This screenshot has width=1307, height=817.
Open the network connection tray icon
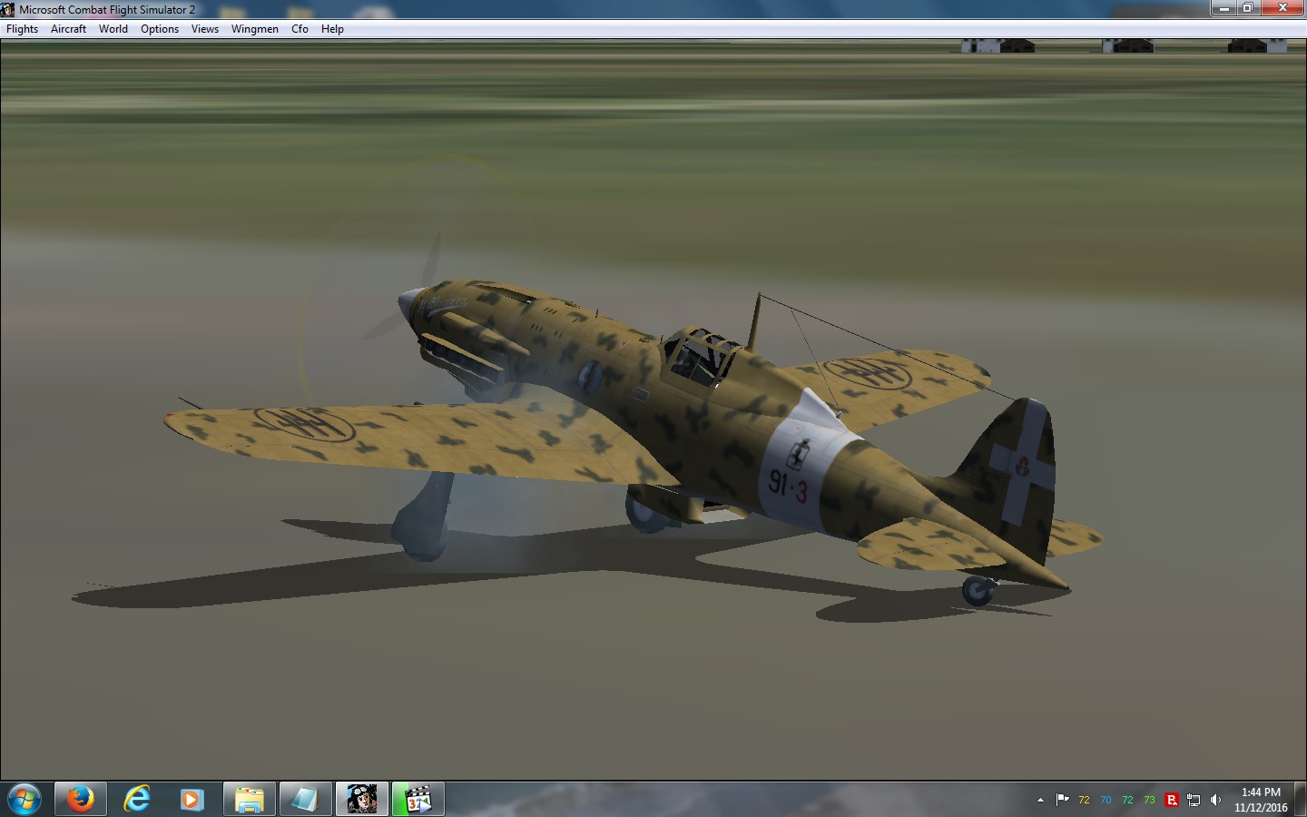1194,800
